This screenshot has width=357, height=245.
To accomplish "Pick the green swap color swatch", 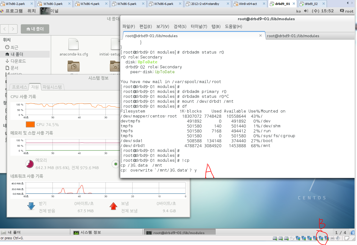I will (116, 164).
